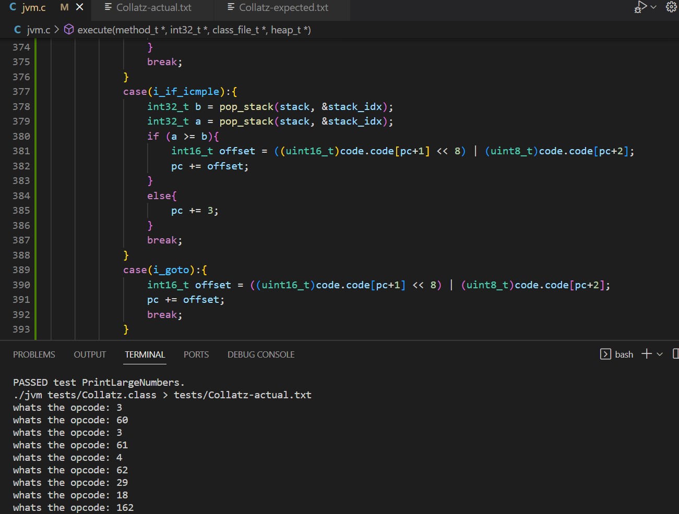Image resolution: width=679 pixels, height=514 pixels.
Task: Open the terminal launch profile dropdown
Action: coord(660,354)
